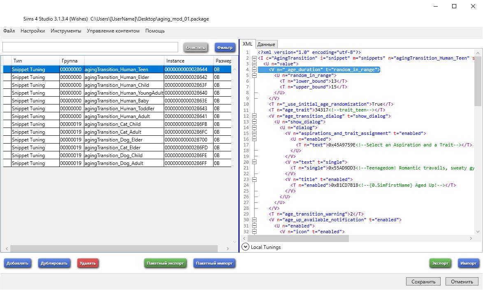Collapse the age_transition_dialog node on line 12

(x=255, y=116)
